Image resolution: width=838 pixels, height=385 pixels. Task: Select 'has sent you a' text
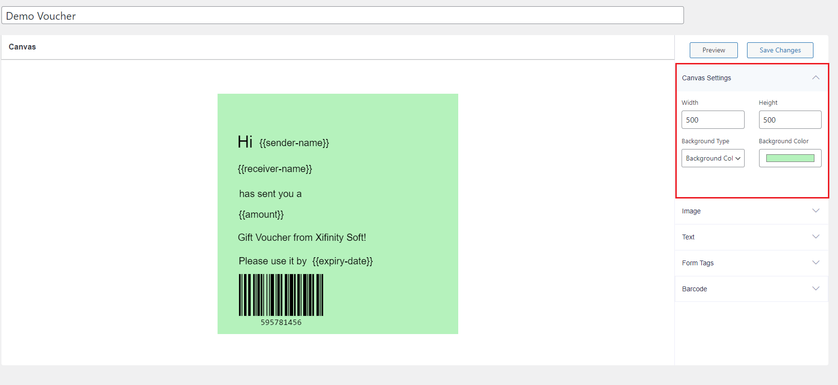pyautogui.click(x=270, y=194)
